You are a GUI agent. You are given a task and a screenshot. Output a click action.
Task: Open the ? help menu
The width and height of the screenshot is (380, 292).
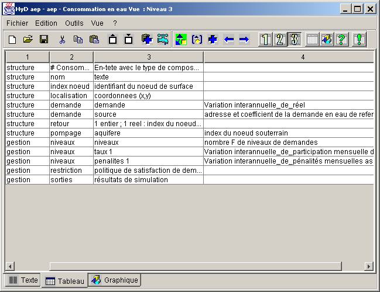click(x=115, y=23)
